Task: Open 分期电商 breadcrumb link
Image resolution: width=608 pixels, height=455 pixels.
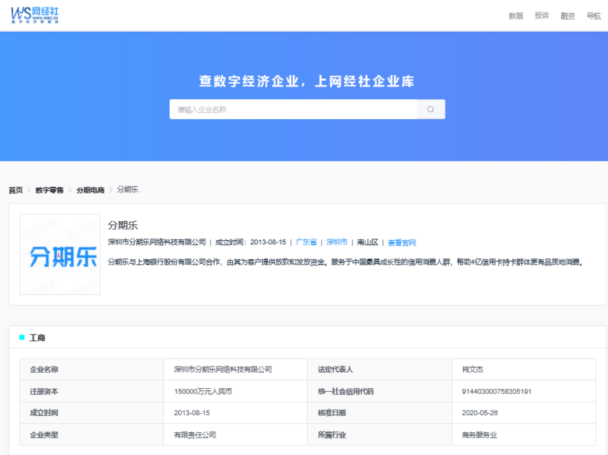Action: click(90, 190)
